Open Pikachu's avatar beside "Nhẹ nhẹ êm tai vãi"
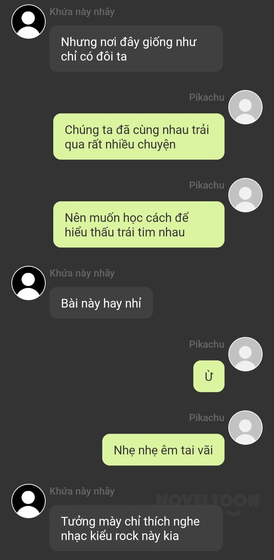The width and height of the screenshot is (274, 560). (245, 428)
